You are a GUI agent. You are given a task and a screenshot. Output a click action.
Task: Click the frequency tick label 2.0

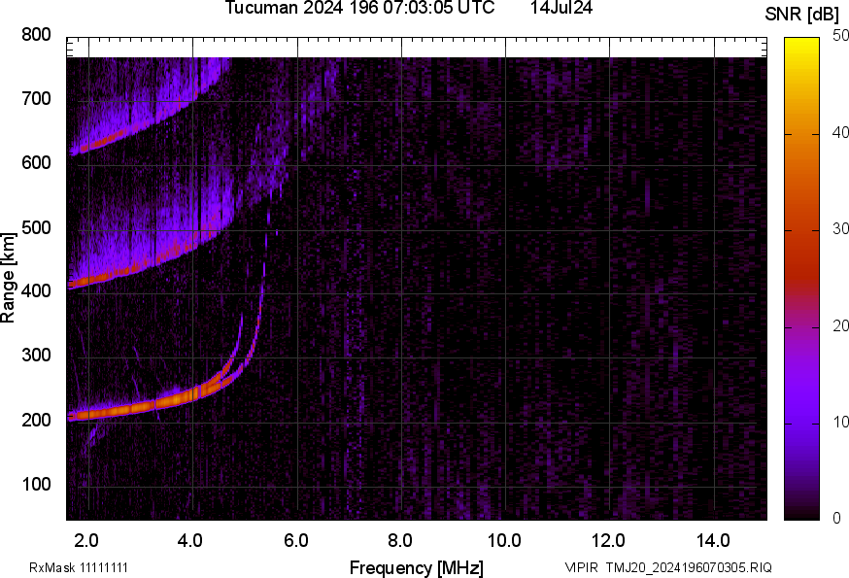[86, 540]
